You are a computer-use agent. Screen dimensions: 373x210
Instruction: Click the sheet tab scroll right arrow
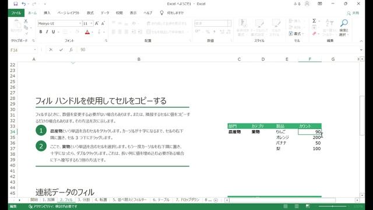[19, 200]
